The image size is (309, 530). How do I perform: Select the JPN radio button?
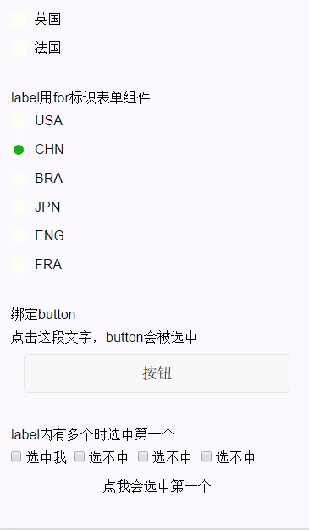click(x=19, y=207)
